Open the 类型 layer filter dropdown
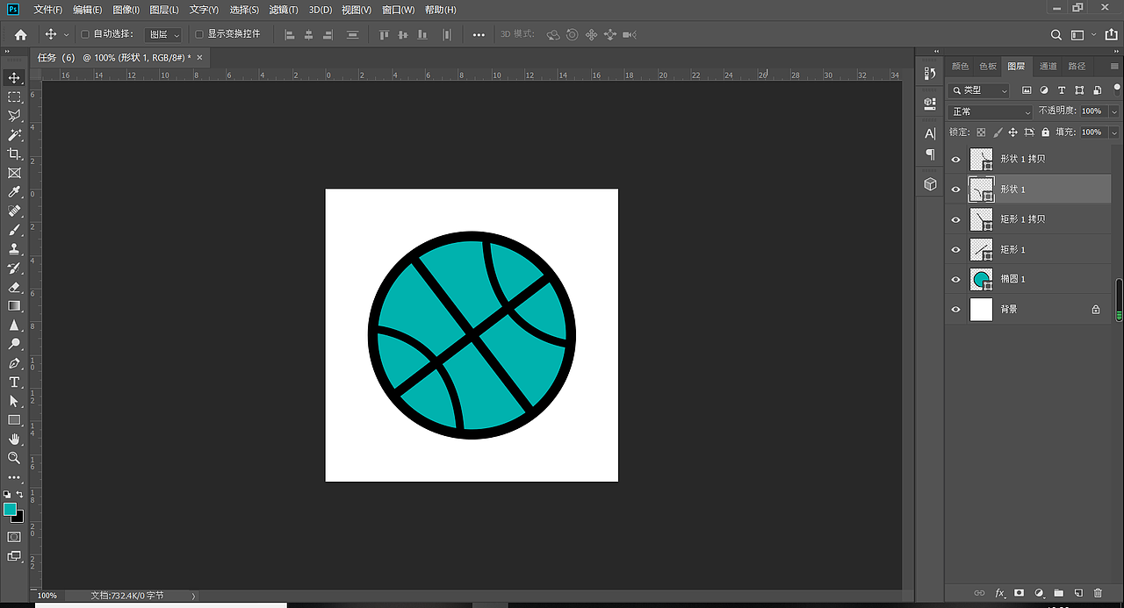1124x608 pixels. point(980,90)
